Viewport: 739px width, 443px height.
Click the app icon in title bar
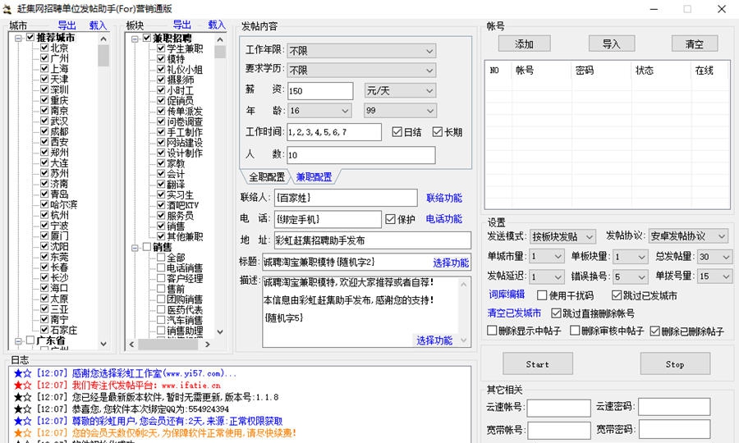tap(7, 8)
